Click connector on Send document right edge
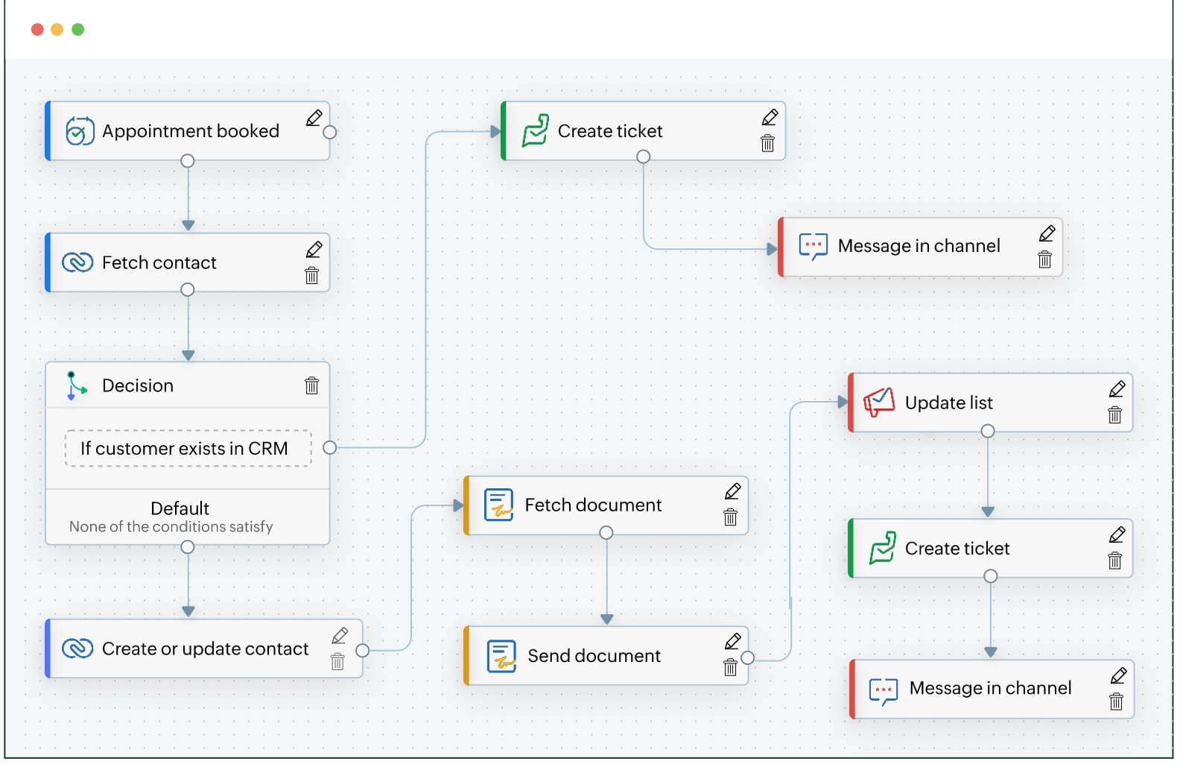Viewport: 1180px width, 773px height. 748,657
